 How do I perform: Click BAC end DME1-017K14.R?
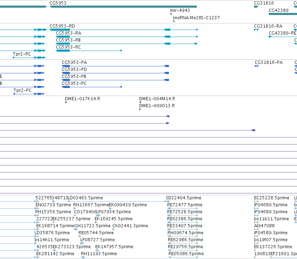coord(83,99)
